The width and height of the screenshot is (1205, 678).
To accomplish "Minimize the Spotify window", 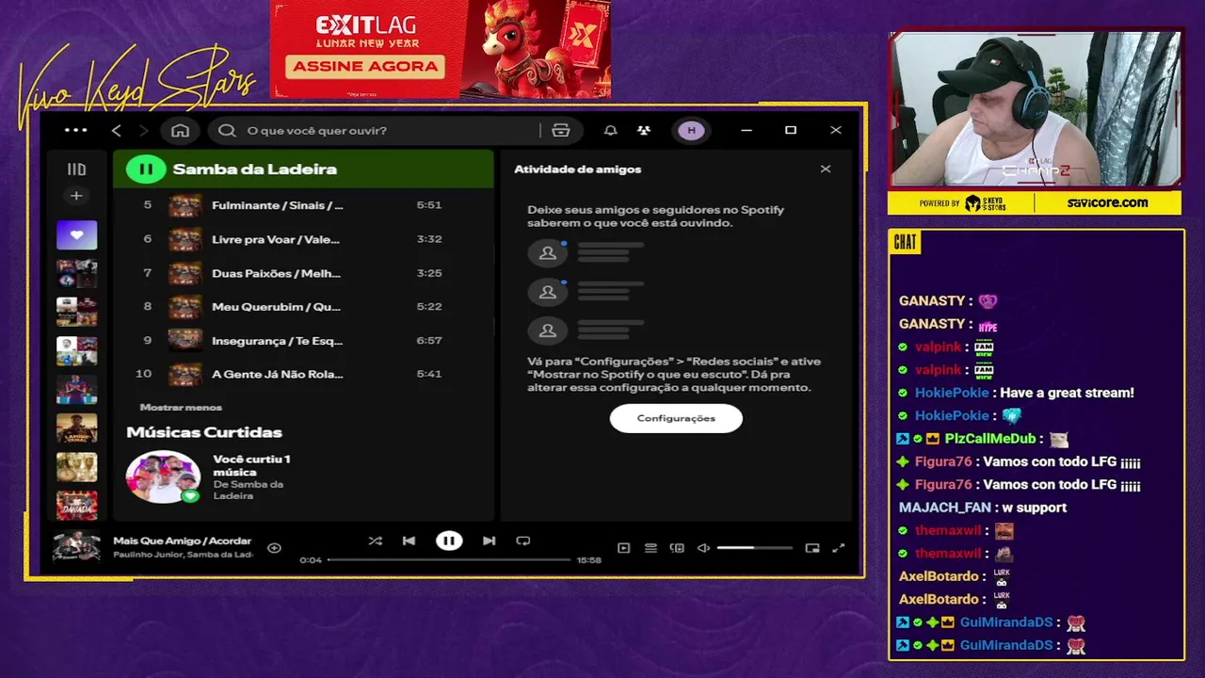I will tap(746, 130).
